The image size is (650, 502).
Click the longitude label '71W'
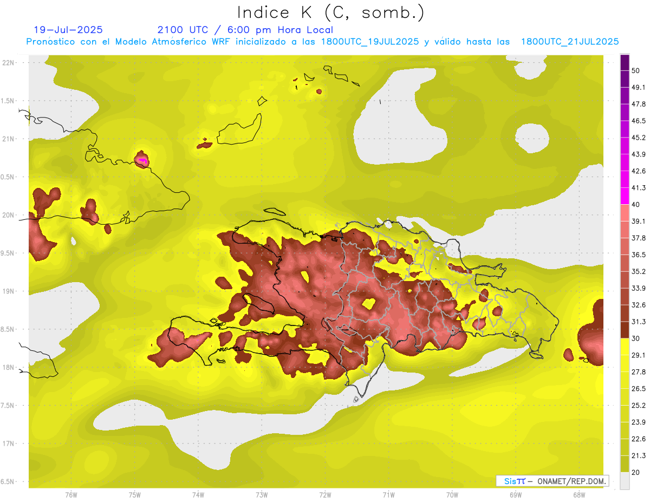click(x=388, y=494)
